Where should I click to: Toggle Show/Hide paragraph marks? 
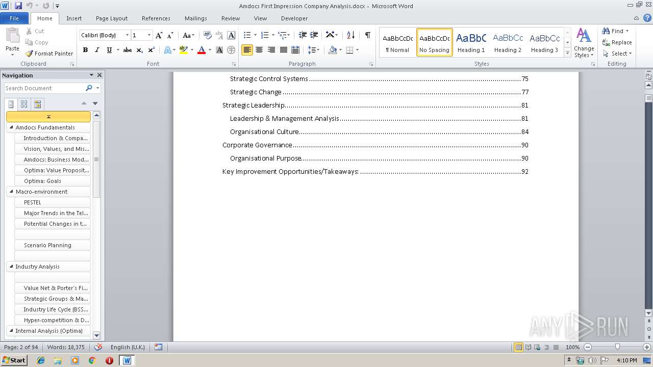pyautogui.click(x=367, y=35)
